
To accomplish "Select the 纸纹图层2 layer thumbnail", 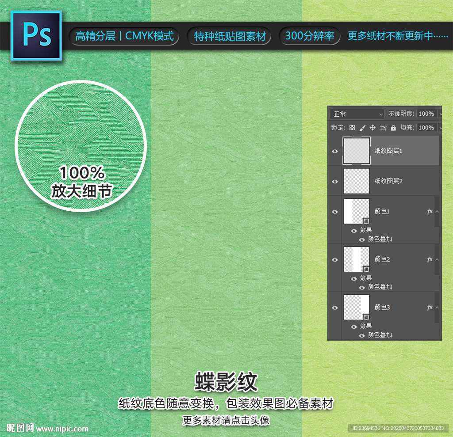I will (356, 181).
